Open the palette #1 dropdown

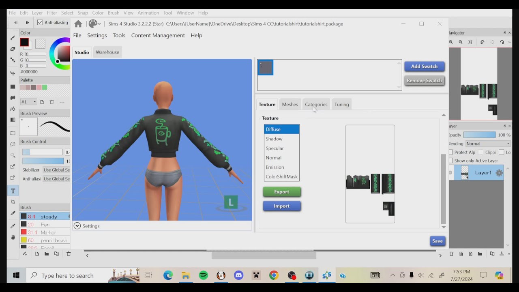pos(29,102)
